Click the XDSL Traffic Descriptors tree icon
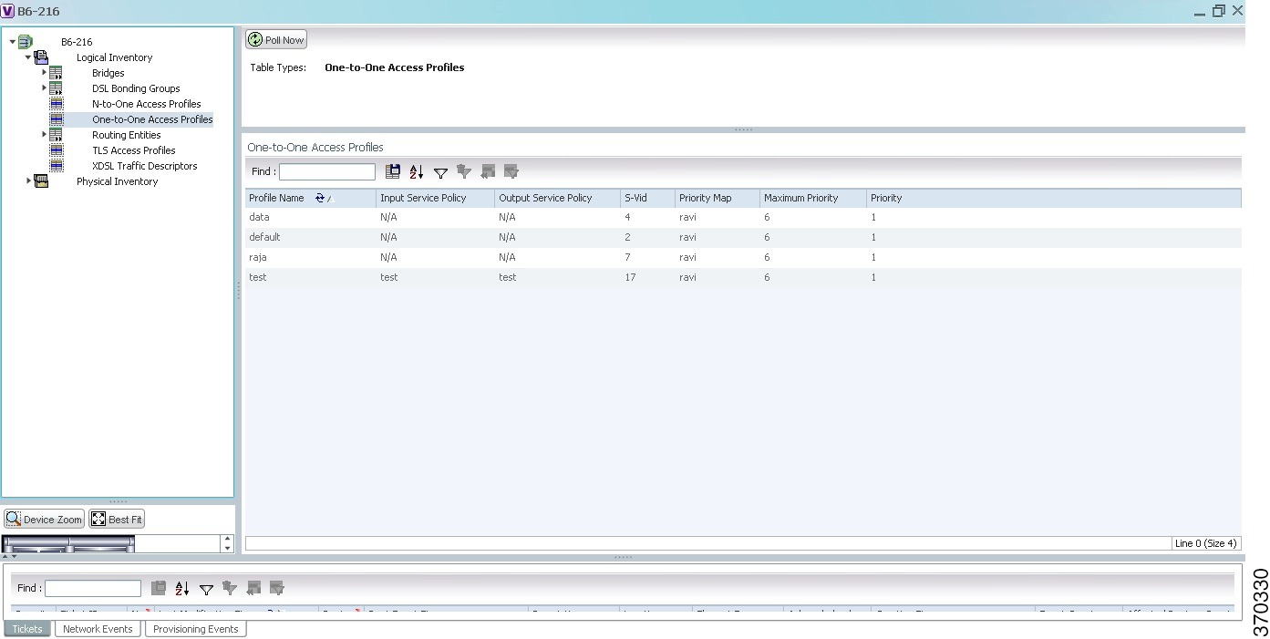 tap(57, 166)
